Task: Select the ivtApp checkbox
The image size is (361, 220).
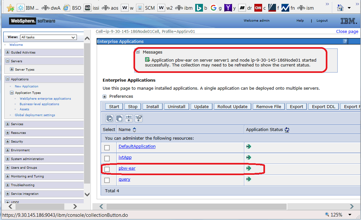Action: (x=107, y=158)
